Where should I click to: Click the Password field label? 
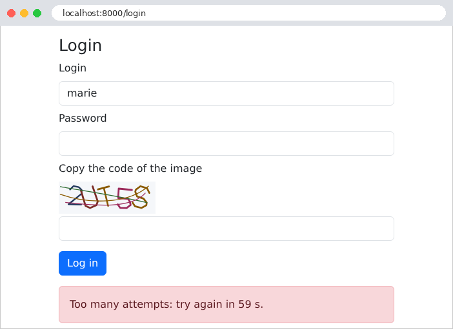click(83, 118)
